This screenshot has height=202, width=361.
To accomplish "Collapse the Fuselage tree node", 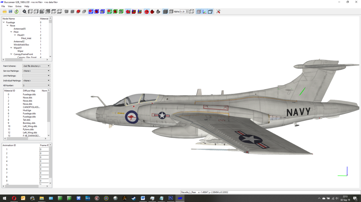I will pyautogui.click(x=4, y=22).
